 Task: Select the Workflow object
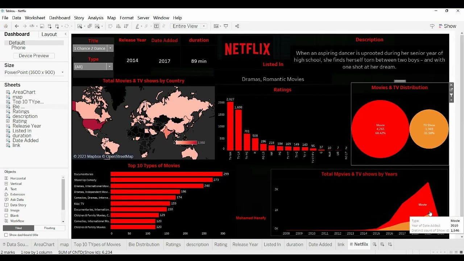17,221
